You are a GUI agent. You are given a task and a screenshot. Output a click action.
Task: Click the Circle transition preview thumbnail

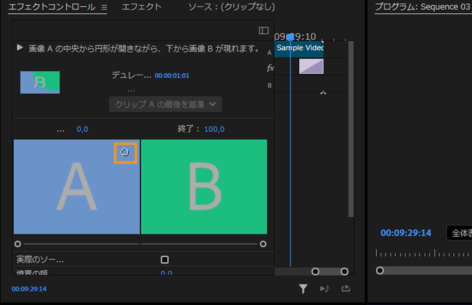coord(40,82)
